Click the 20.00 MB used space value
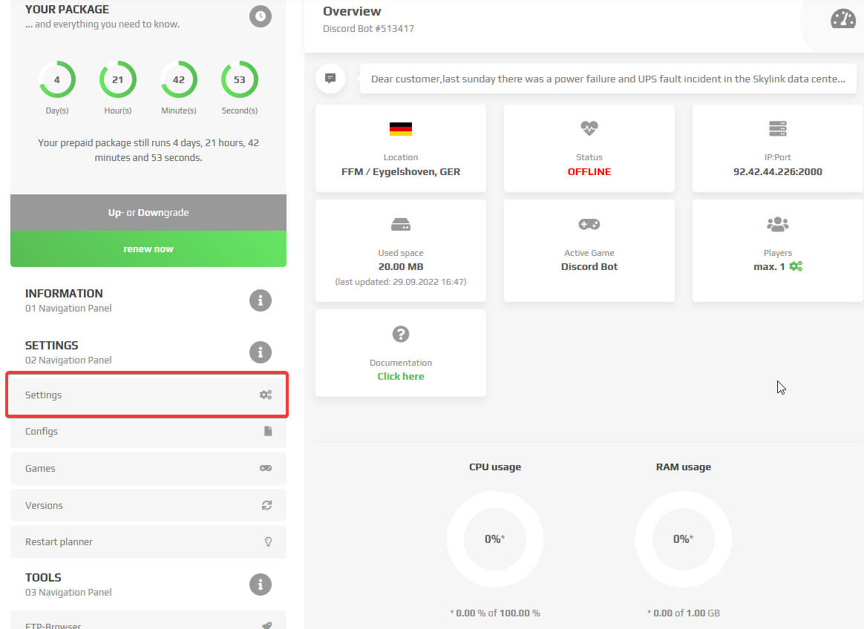 pyautogui.click(x=401, y=266)
